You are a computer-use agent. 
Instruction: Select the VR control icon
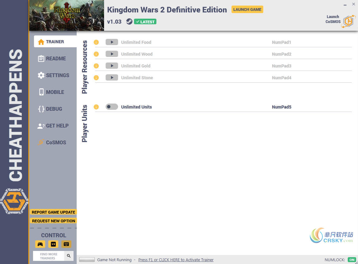[53, 244]
